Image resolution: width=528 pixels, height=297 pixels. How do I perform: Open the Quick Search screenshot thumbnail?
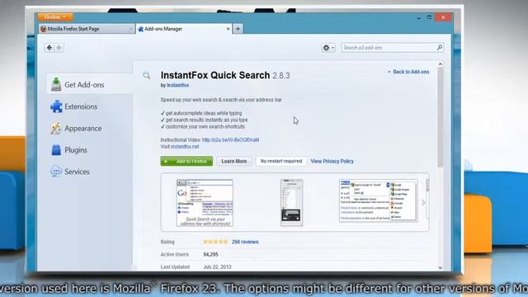tap(205, 203)
